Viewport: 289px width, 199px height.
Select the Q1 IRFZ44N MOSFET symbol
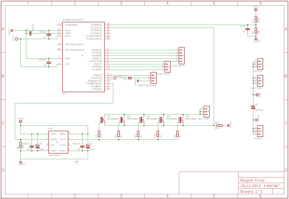pyautogui.click(x=102, y=120)
